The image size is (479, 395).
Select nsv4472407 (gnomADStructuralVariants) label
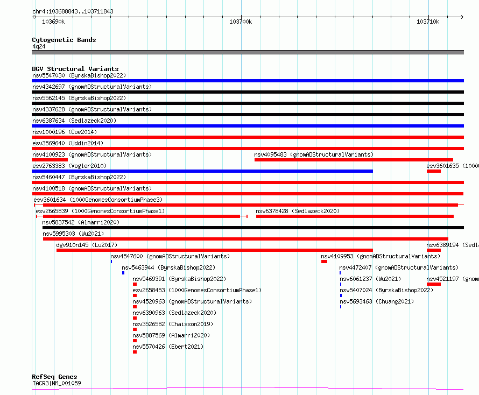399,267
